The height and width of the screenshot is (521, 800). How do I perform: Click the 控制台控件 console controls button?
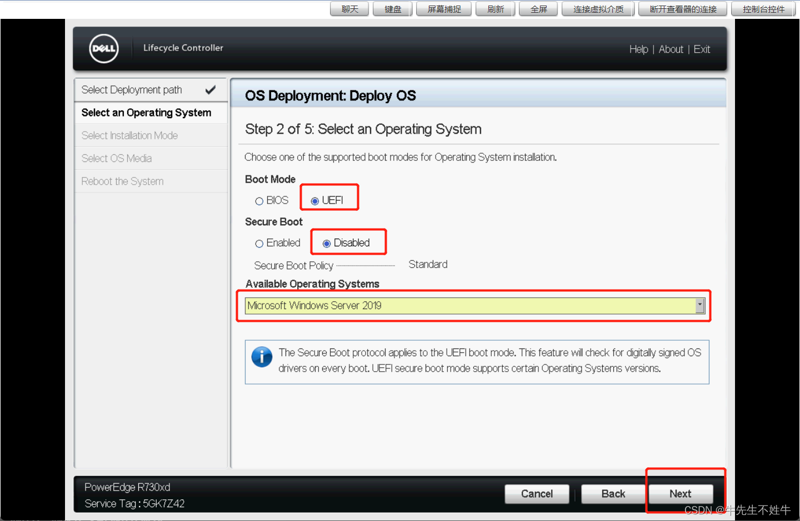point(763,9)
